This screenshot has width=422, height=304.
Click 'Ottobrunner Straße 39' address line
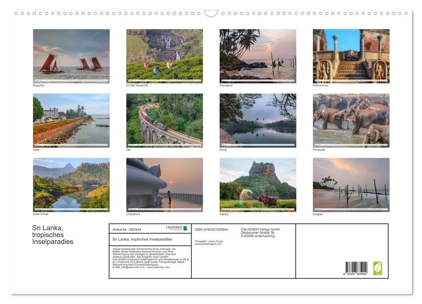258,233
